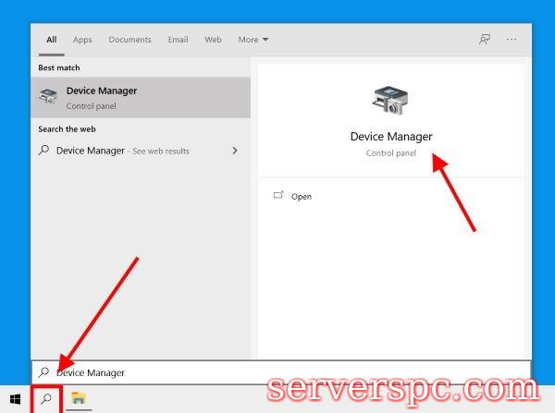
Task: Expand web result with the right chevron
Action: point(235,151)
